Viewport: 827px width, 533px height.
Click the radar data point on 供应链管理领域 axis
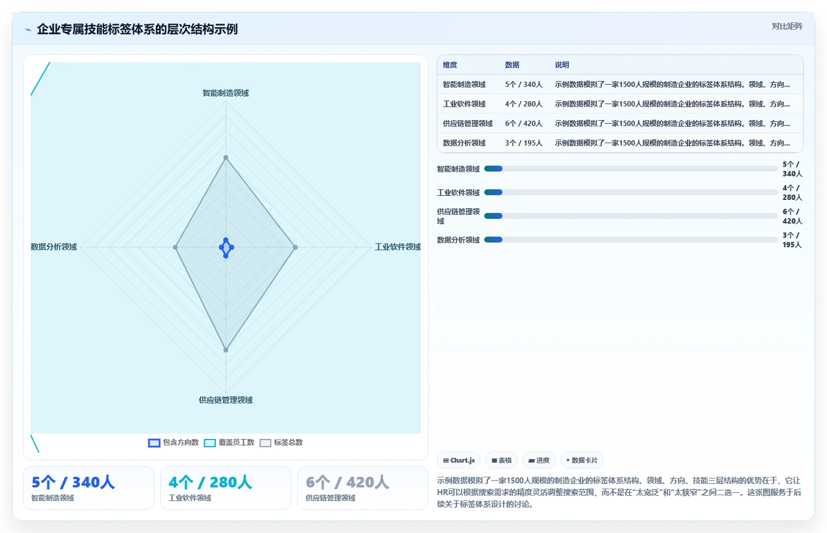click(226, 350)
